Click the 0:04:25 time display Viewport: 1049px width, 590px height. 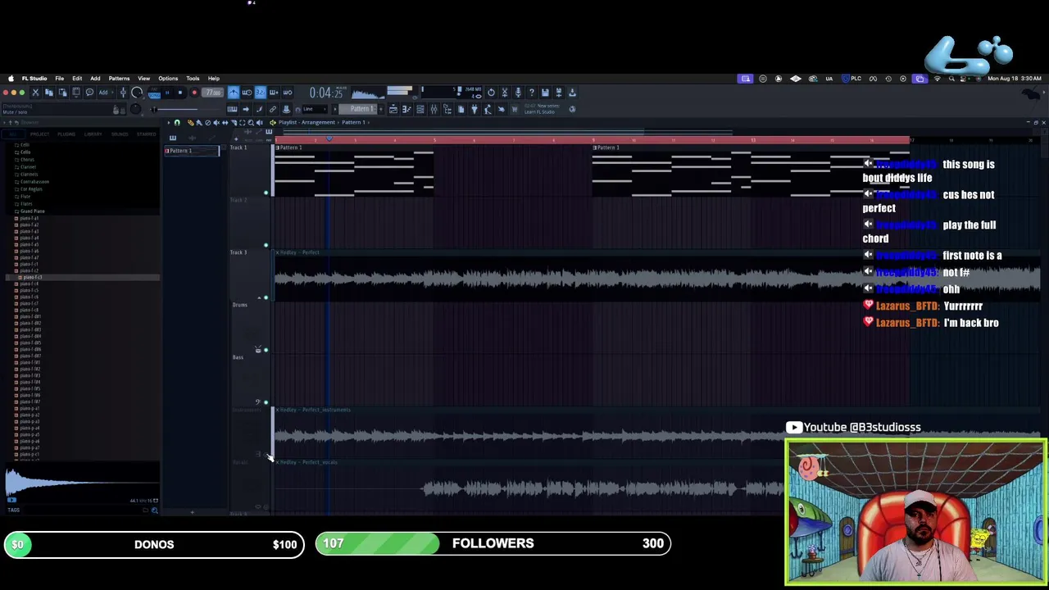[326, 92]
